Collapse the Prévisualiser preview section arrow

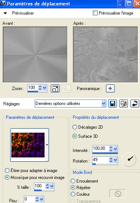point(5,13)
